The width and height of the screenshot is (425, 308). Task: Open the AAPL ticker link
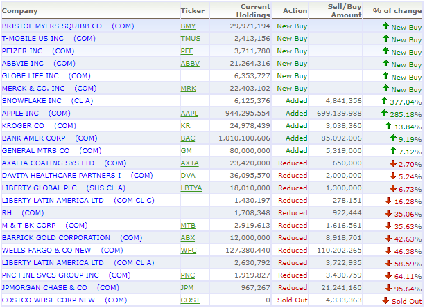coord(189,114)
